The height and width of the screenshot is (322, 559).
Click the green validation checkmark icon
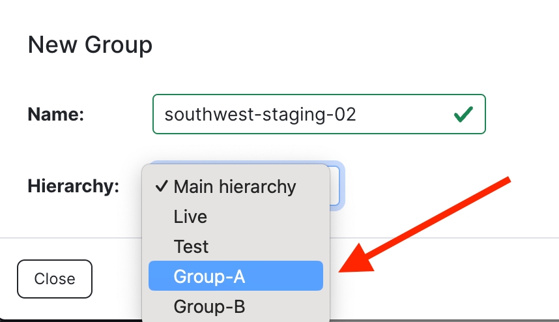[463, 115]
